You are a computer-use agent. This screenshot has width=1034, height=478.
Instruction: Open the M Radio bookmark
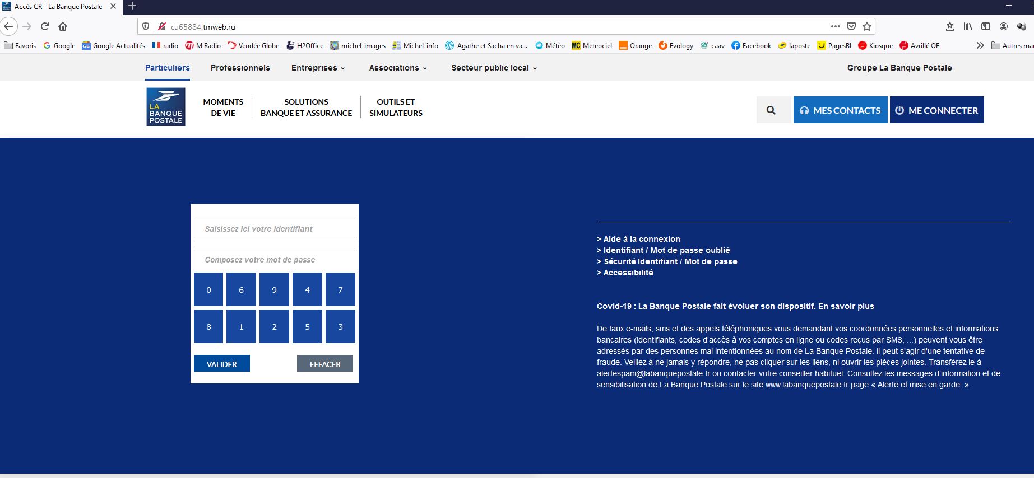click(203, 45)
